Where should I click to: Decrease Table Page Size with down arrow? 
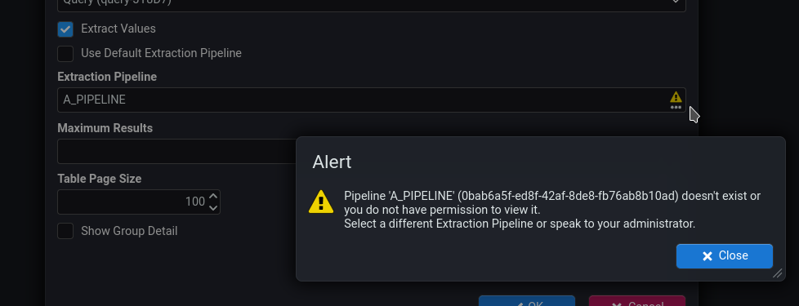point(213,208)
